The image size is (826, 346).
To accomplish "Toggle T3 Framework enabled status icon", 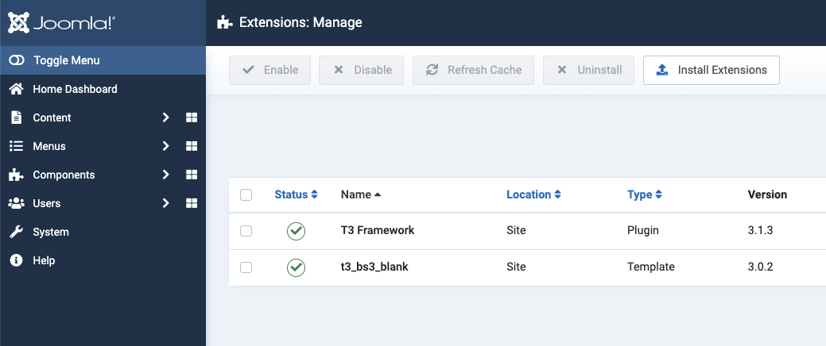I will click(x=296, y=231).
